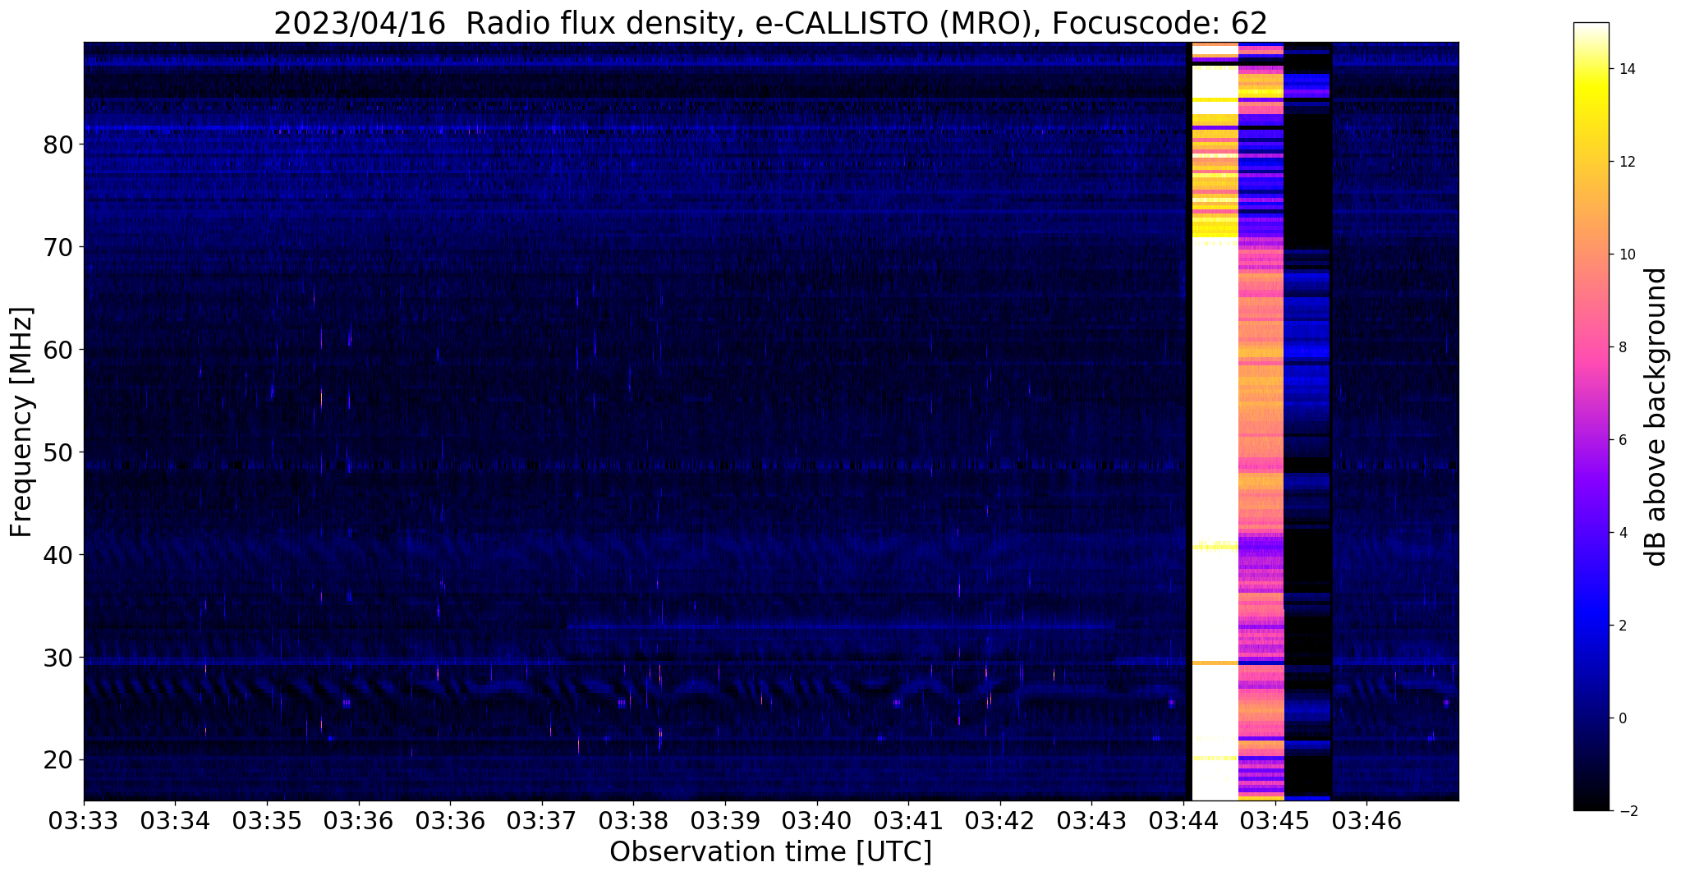The height and width of the screenshot is (876, 1681).
Task: Click the 4 value on the colorbar
Action: [1621, 533]
